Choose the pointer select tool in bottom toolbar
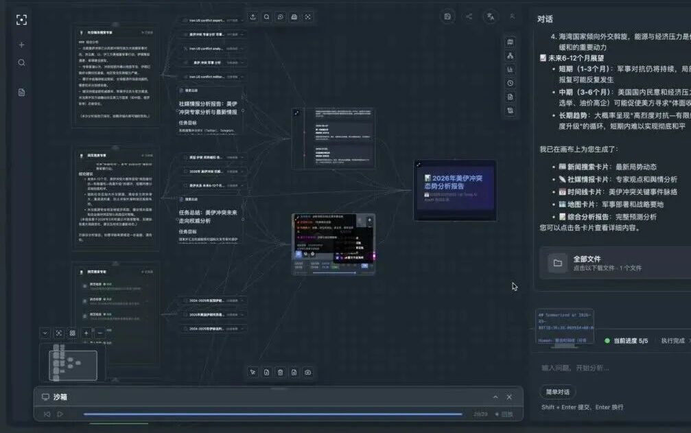 [x=253, y=372]
